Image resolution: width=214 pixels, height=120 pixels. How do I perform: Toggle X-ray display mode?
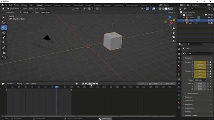[160, 9]
